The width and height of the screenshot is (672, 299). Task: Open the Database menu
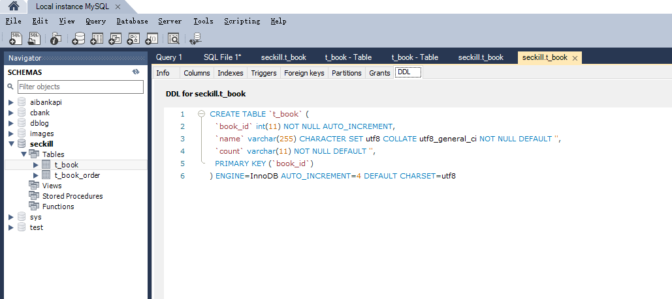tap(132, 21)
